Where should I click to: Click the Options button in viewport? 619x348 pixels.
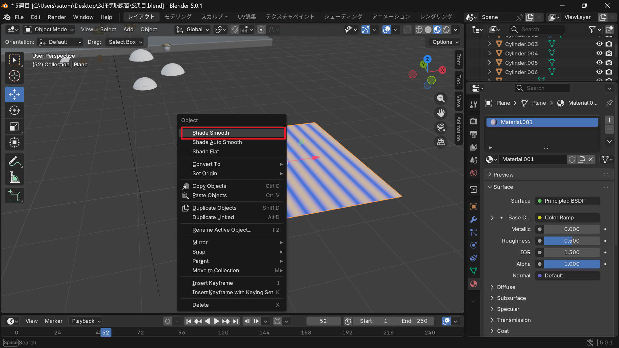tap(445, 42)
